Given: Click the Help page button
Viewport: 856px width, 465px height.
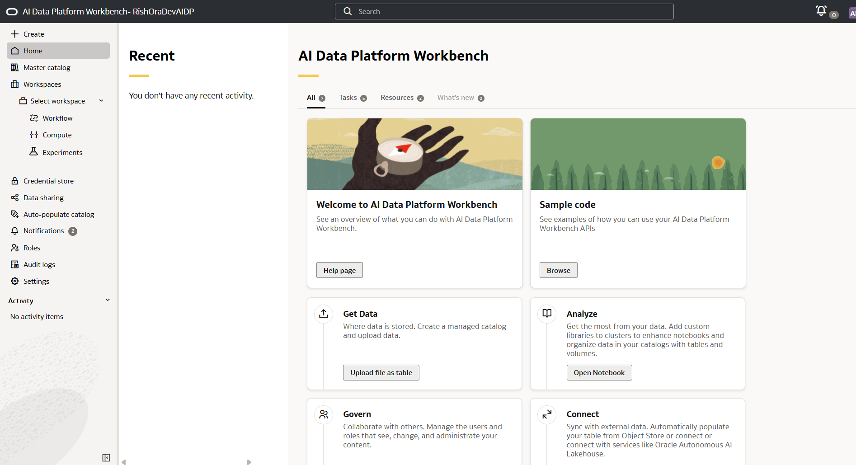Looking at the screenshot, I should tap(339, 270).
